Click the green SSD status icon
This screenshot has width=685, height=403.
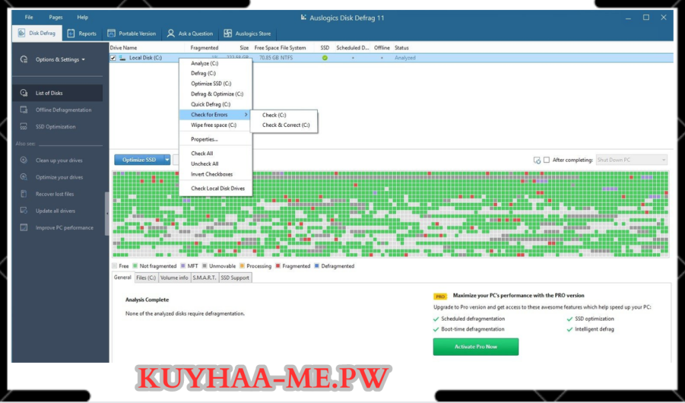tap(324, 57)
